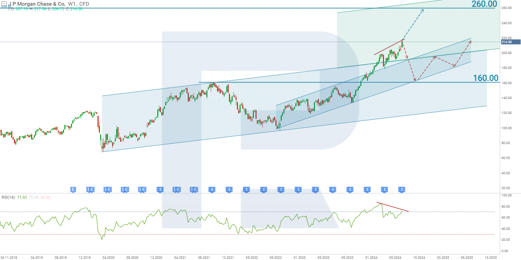Image resolution: width=521 pixels, height=260 pixels.
Task: Click the 10.2025 date label
Action: coord(491,258)
